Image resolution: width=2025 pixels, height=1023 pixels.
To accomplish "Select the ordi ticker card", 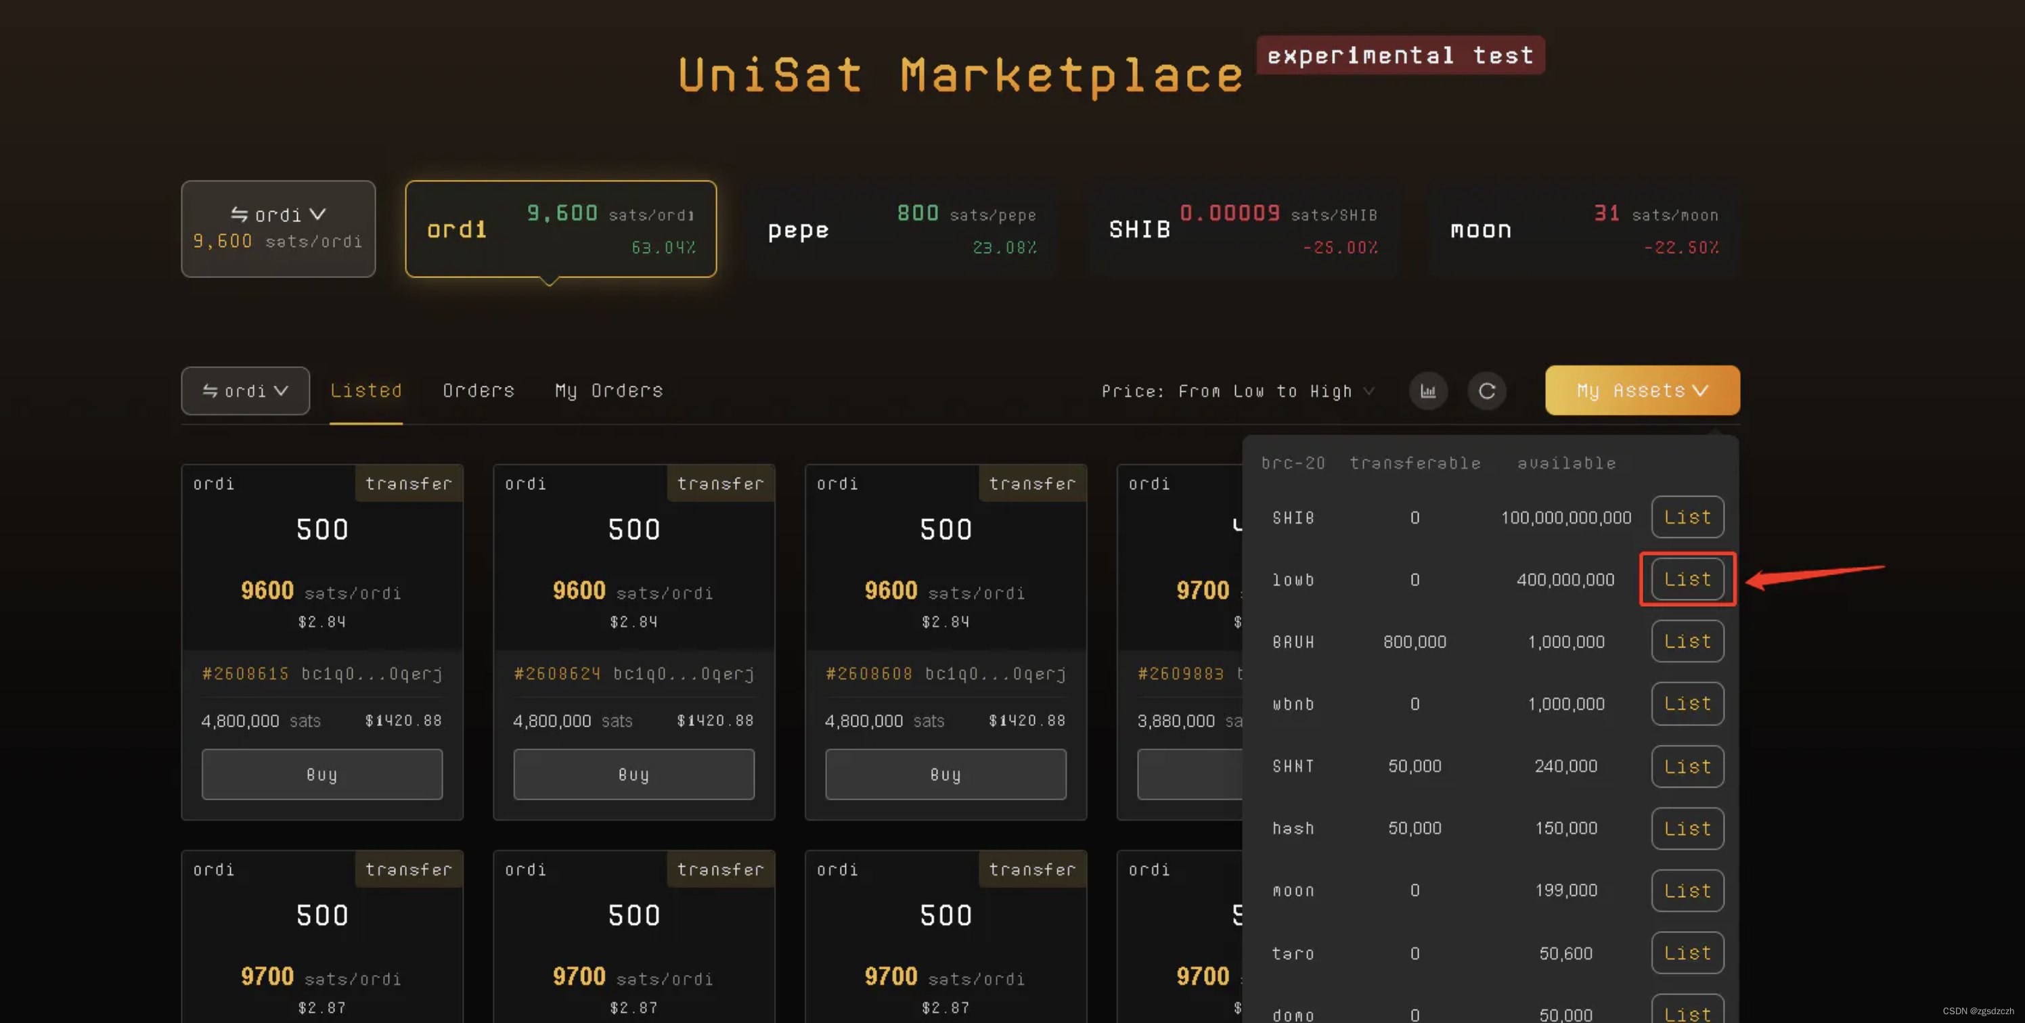I will click(x=560, y=229).
